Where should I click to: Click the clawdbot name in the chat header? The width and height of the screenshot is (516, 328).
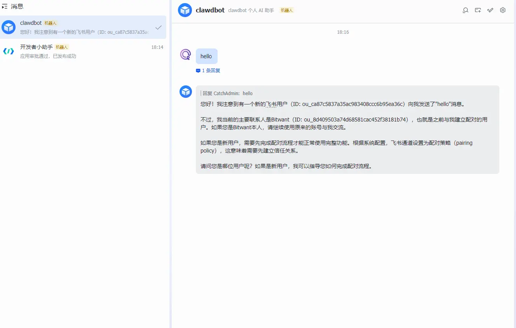tap(210, 10)
